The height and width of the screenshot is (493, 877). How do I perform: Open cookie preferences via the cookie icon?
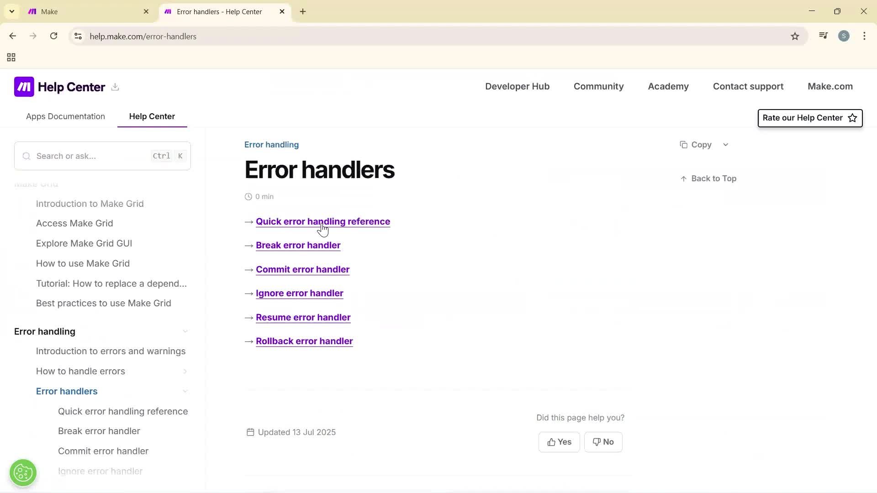pyautogui.click(x=23, y=472)
